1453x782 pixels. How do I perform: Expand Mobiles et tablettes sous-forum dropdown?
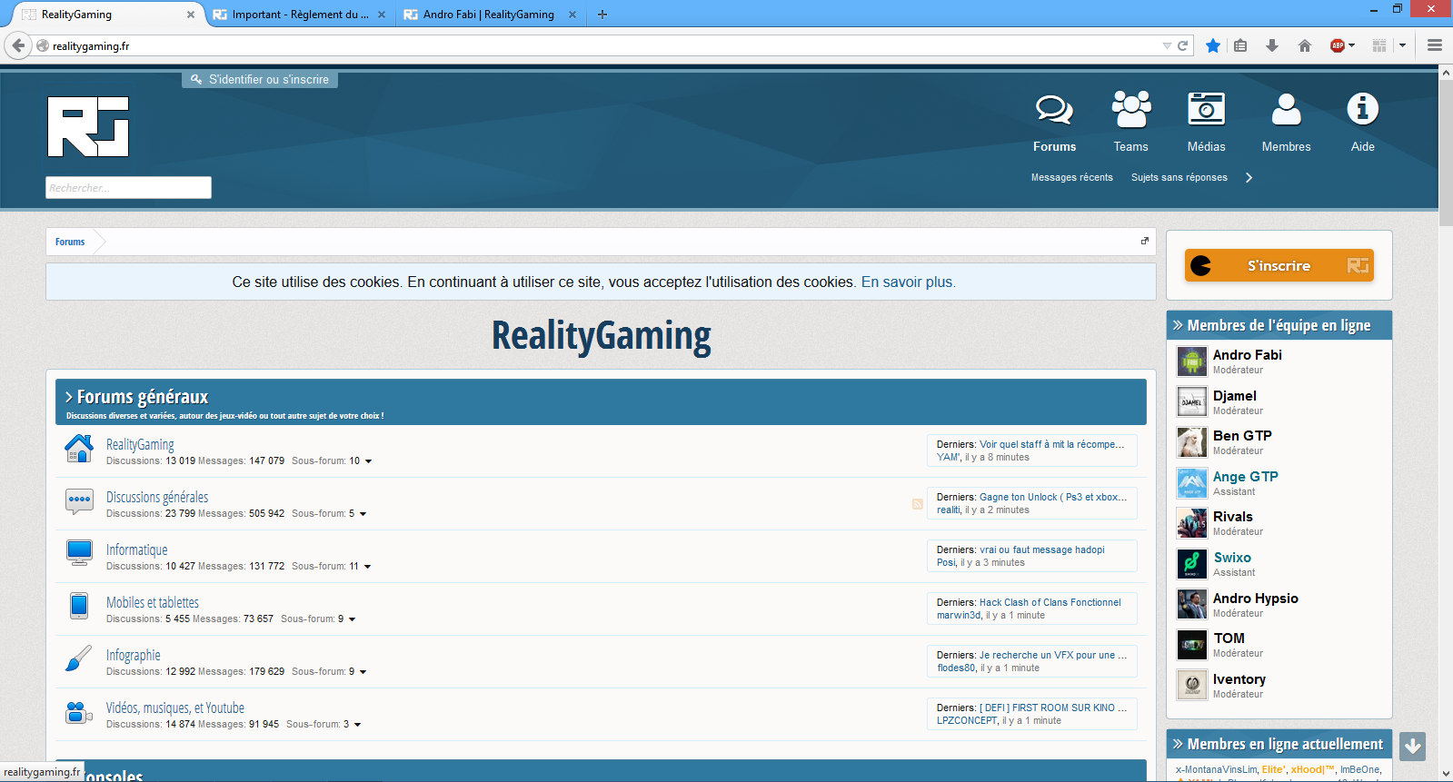point(352,619)
